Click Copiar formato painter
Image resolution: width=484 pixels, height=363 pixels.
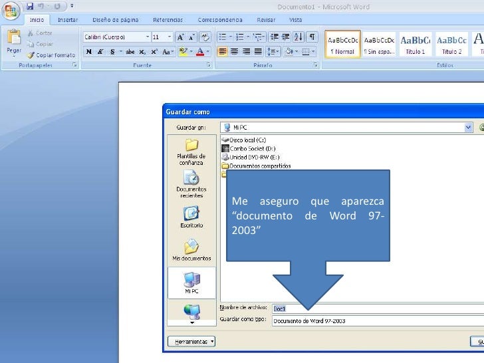pyautogui.click(x=51, y=55)
